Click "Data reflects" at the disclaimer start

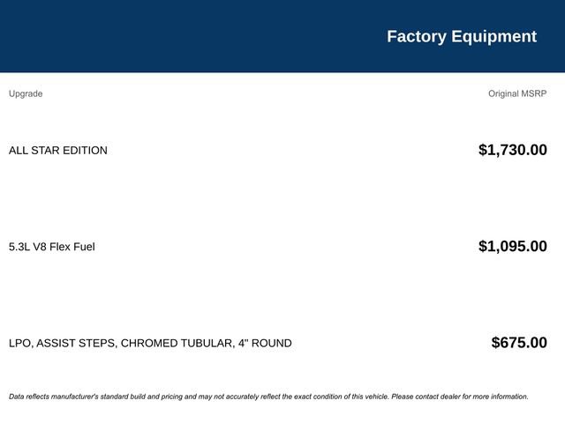[x=29, y=397]
